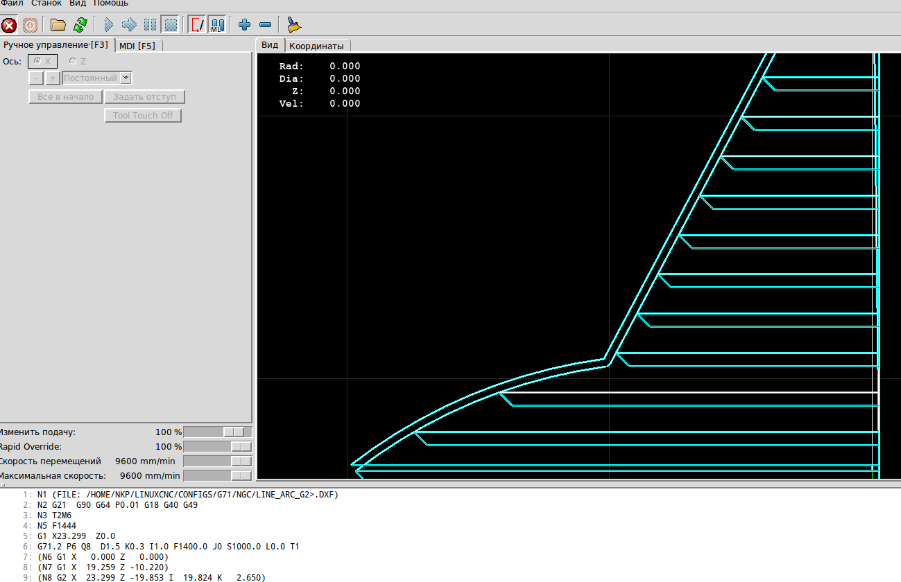This screenshot has width=901, height=582.
Task: Switch to the Координаты tab
Action: point(316,46)
